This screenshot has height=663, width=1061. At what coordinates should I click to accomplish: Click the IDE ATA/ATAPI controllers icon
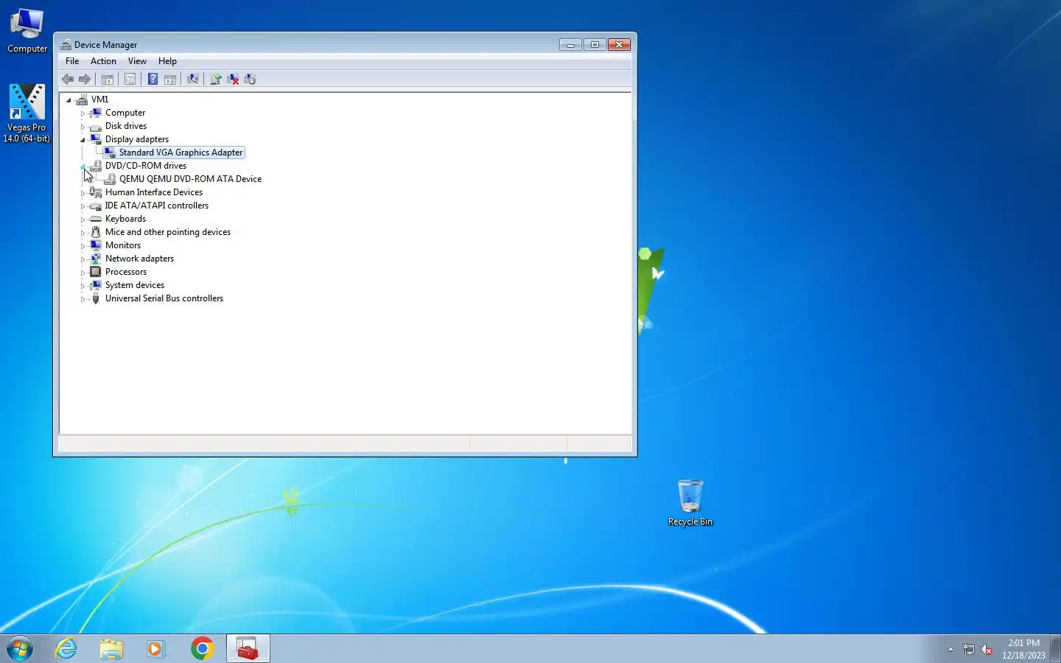point(96,206)
